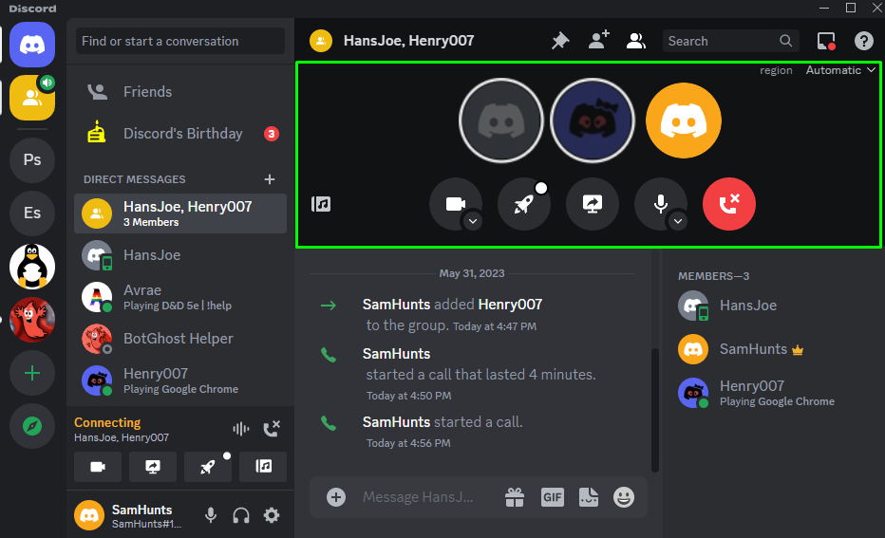Open the Friends tab
The height and width of the screenshot is (538, 885).
180,91
